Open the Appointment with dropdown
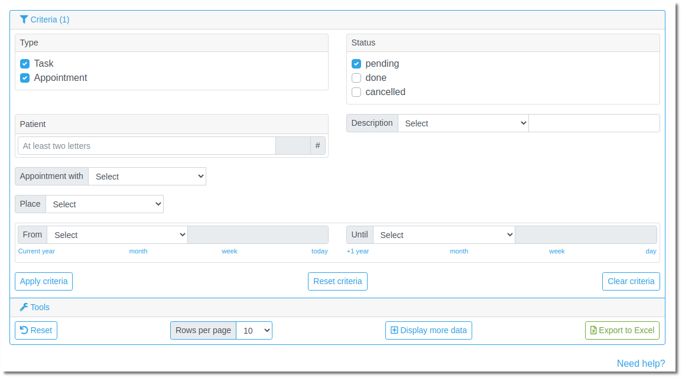The image size is (682, 378). point(147,177)
